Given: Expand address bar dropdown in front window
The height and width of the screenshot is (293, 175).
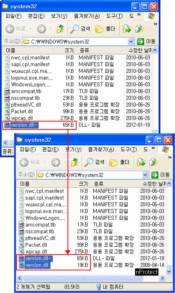Looking at the screenshot, I should tap(145, 175).
